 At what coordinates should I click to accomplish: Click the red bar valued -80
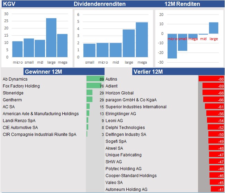pyautogui.click(x=211, y=79)
